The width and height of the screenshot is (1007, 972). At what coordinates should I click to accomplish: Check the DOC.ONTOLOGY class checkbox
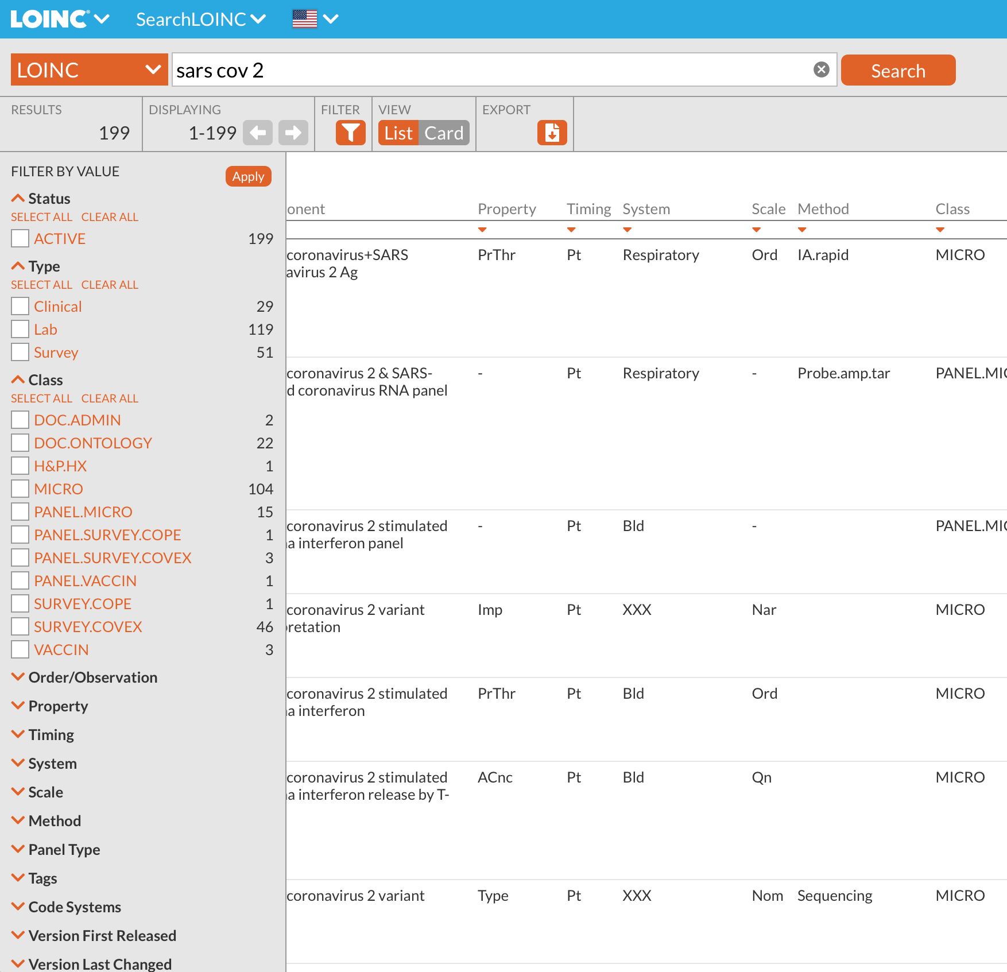coord(20,443)
